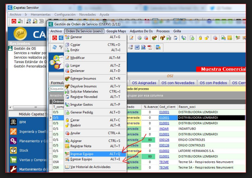Click the calculator icon in second toolbar row

pos(158,47)
